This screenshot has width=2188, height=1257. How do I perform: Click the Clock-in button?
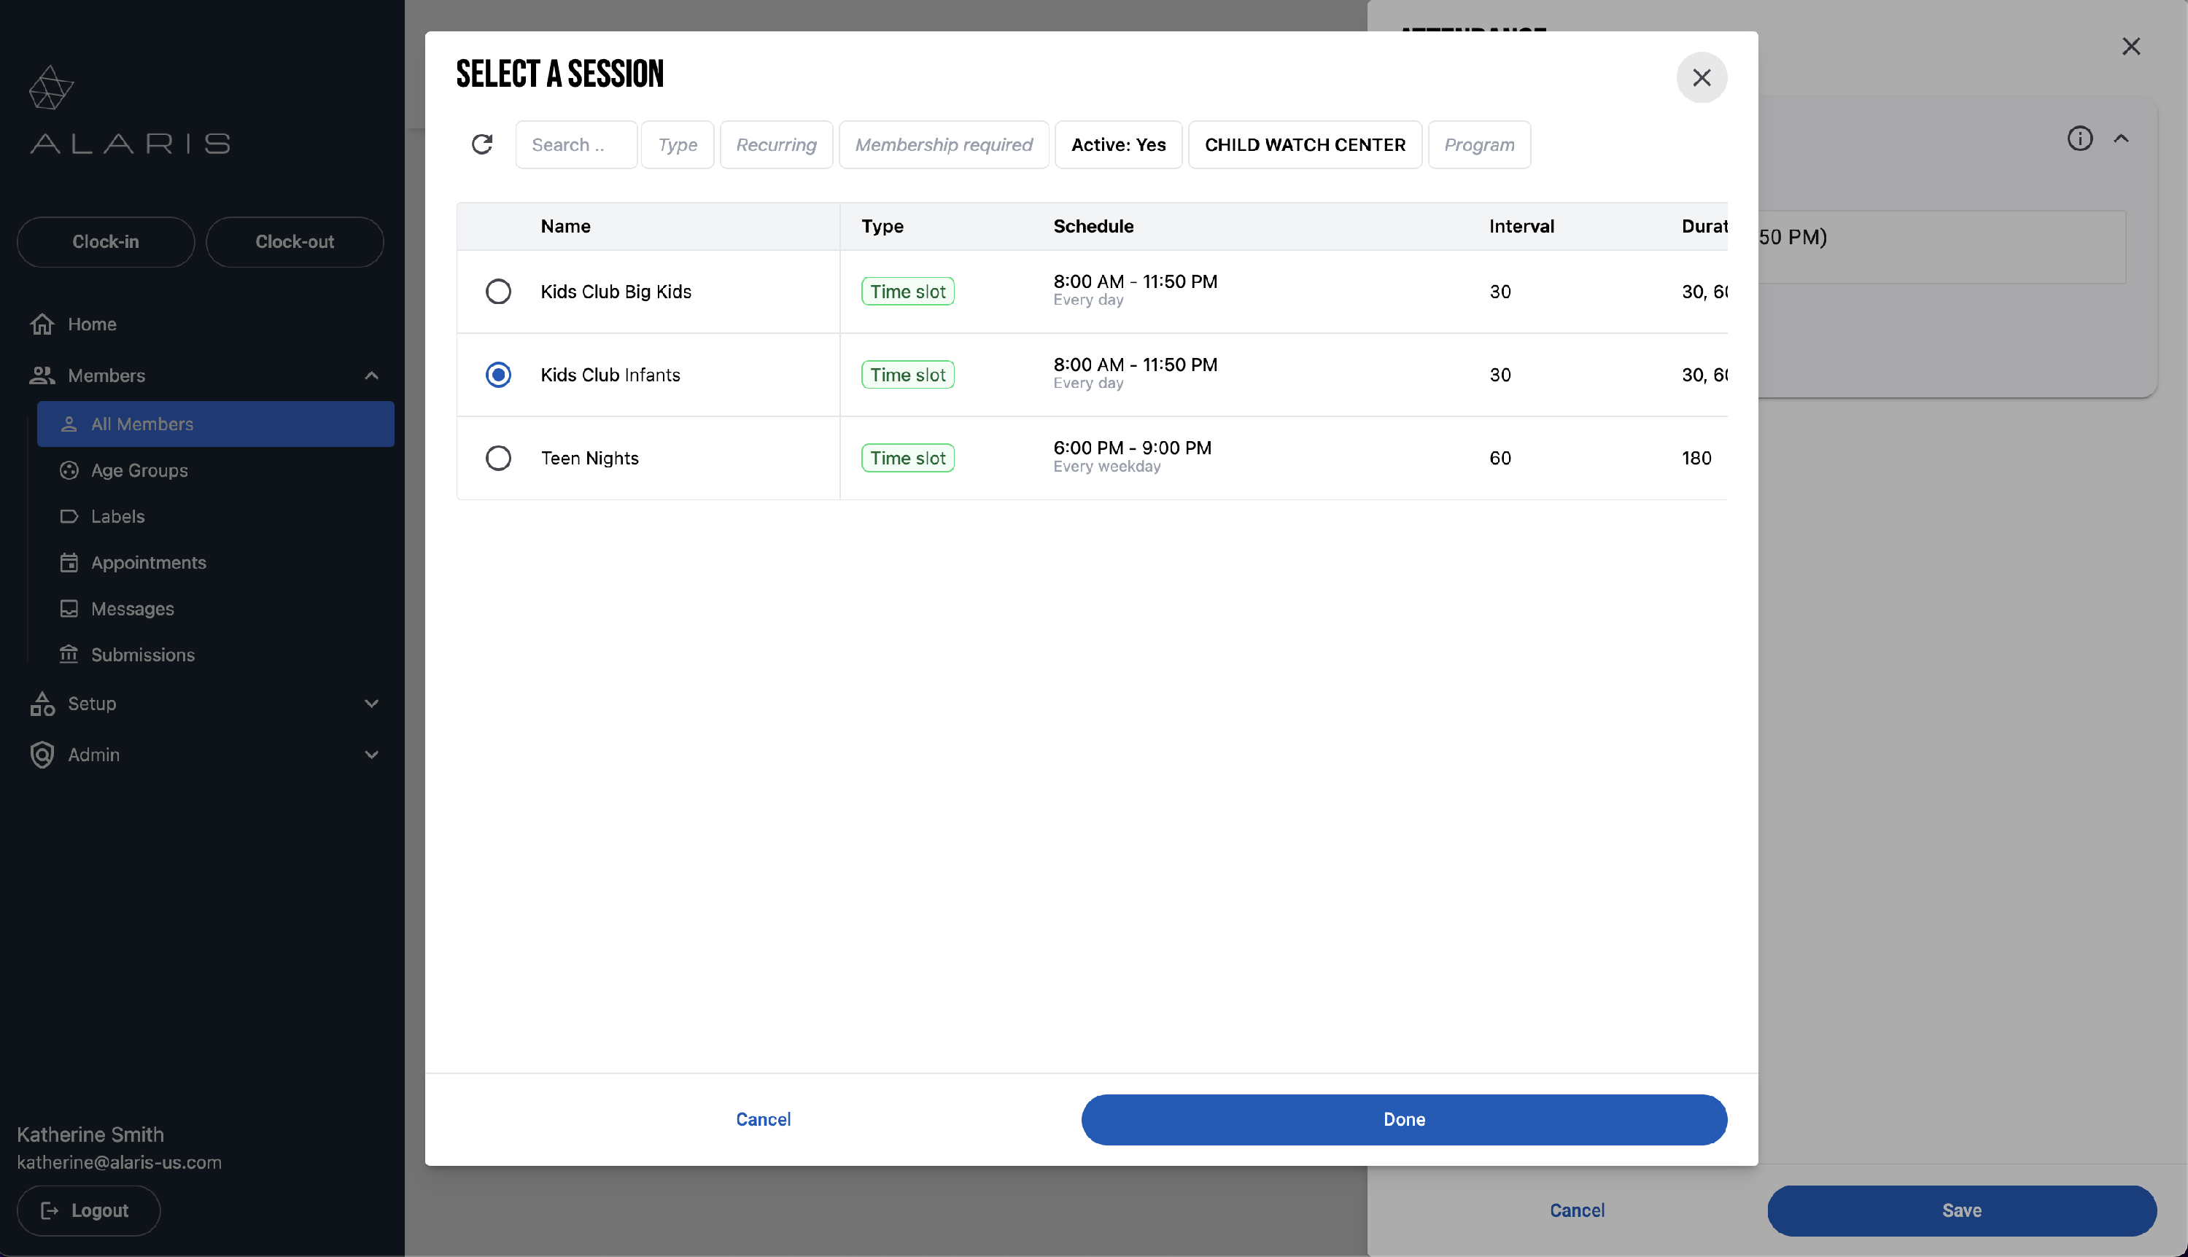click(x=105, y=242)
